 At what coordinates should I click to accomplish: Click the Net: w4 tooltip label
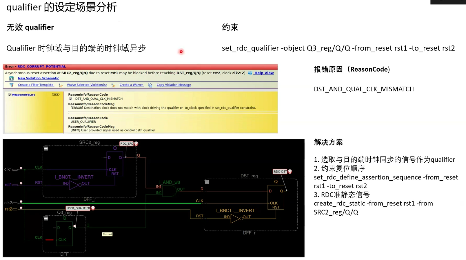(107, 234)
